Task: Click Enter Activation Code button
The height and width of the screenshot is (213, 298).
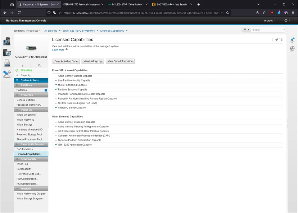Action: 66,61
